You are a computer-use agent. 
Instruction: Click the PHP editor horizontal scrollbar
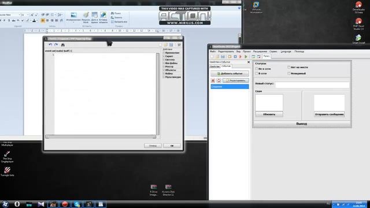click(x=101, y=137)
